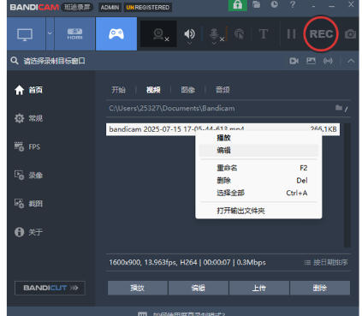
Task: Click video camera icon in target bar
Action: point(294,61)
